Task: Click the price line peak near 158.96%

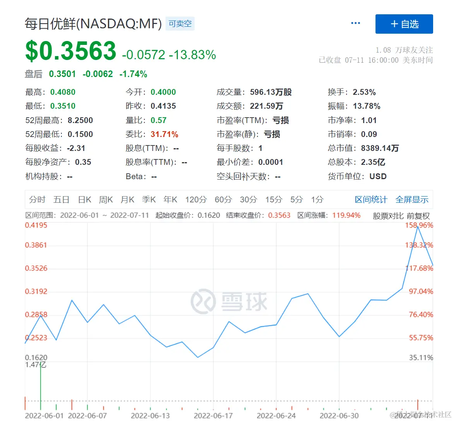Action: (x=418, y=227)
